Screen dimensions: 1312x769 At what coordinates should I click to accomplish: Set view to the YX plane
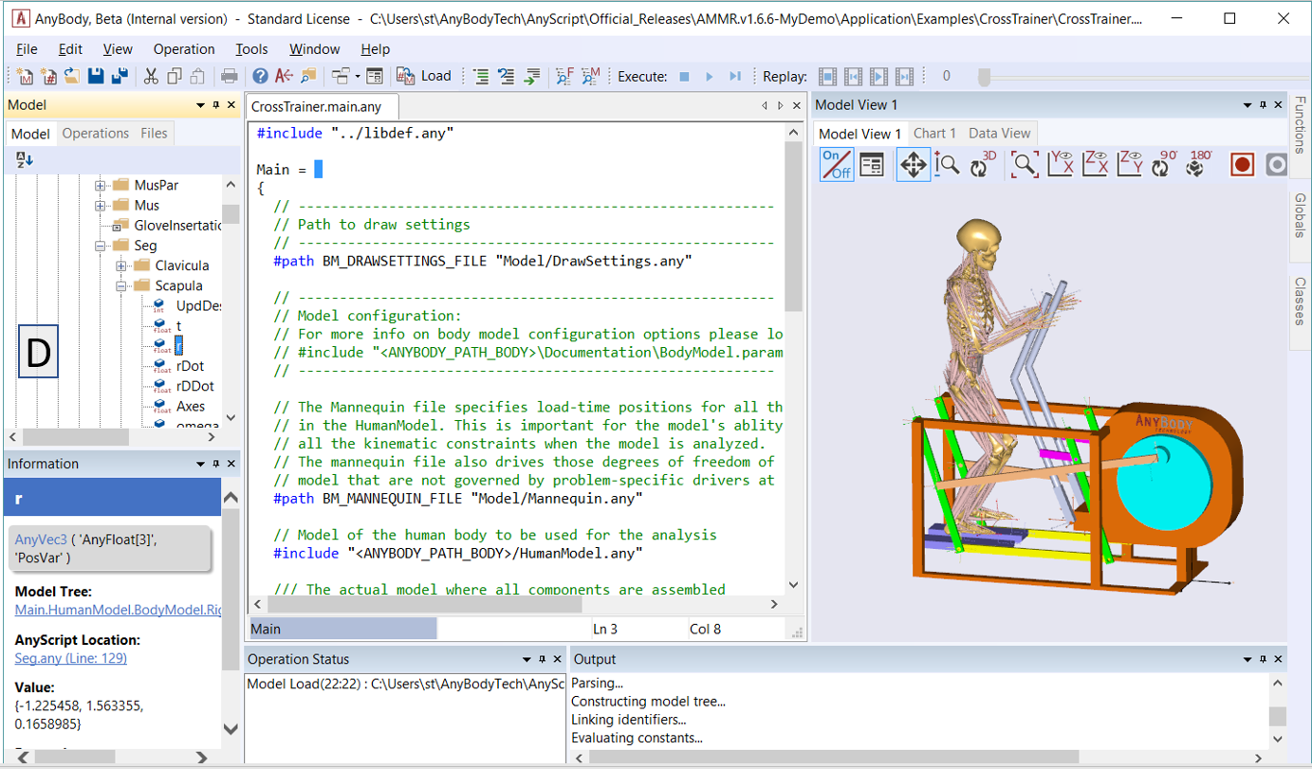[1061, 165]
